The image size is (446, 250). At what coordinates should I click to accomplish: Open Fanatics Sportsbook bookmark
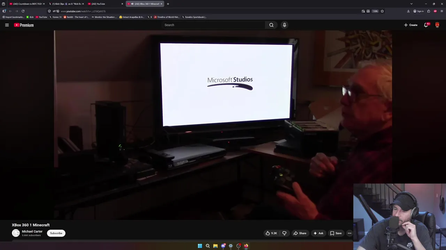194,17
